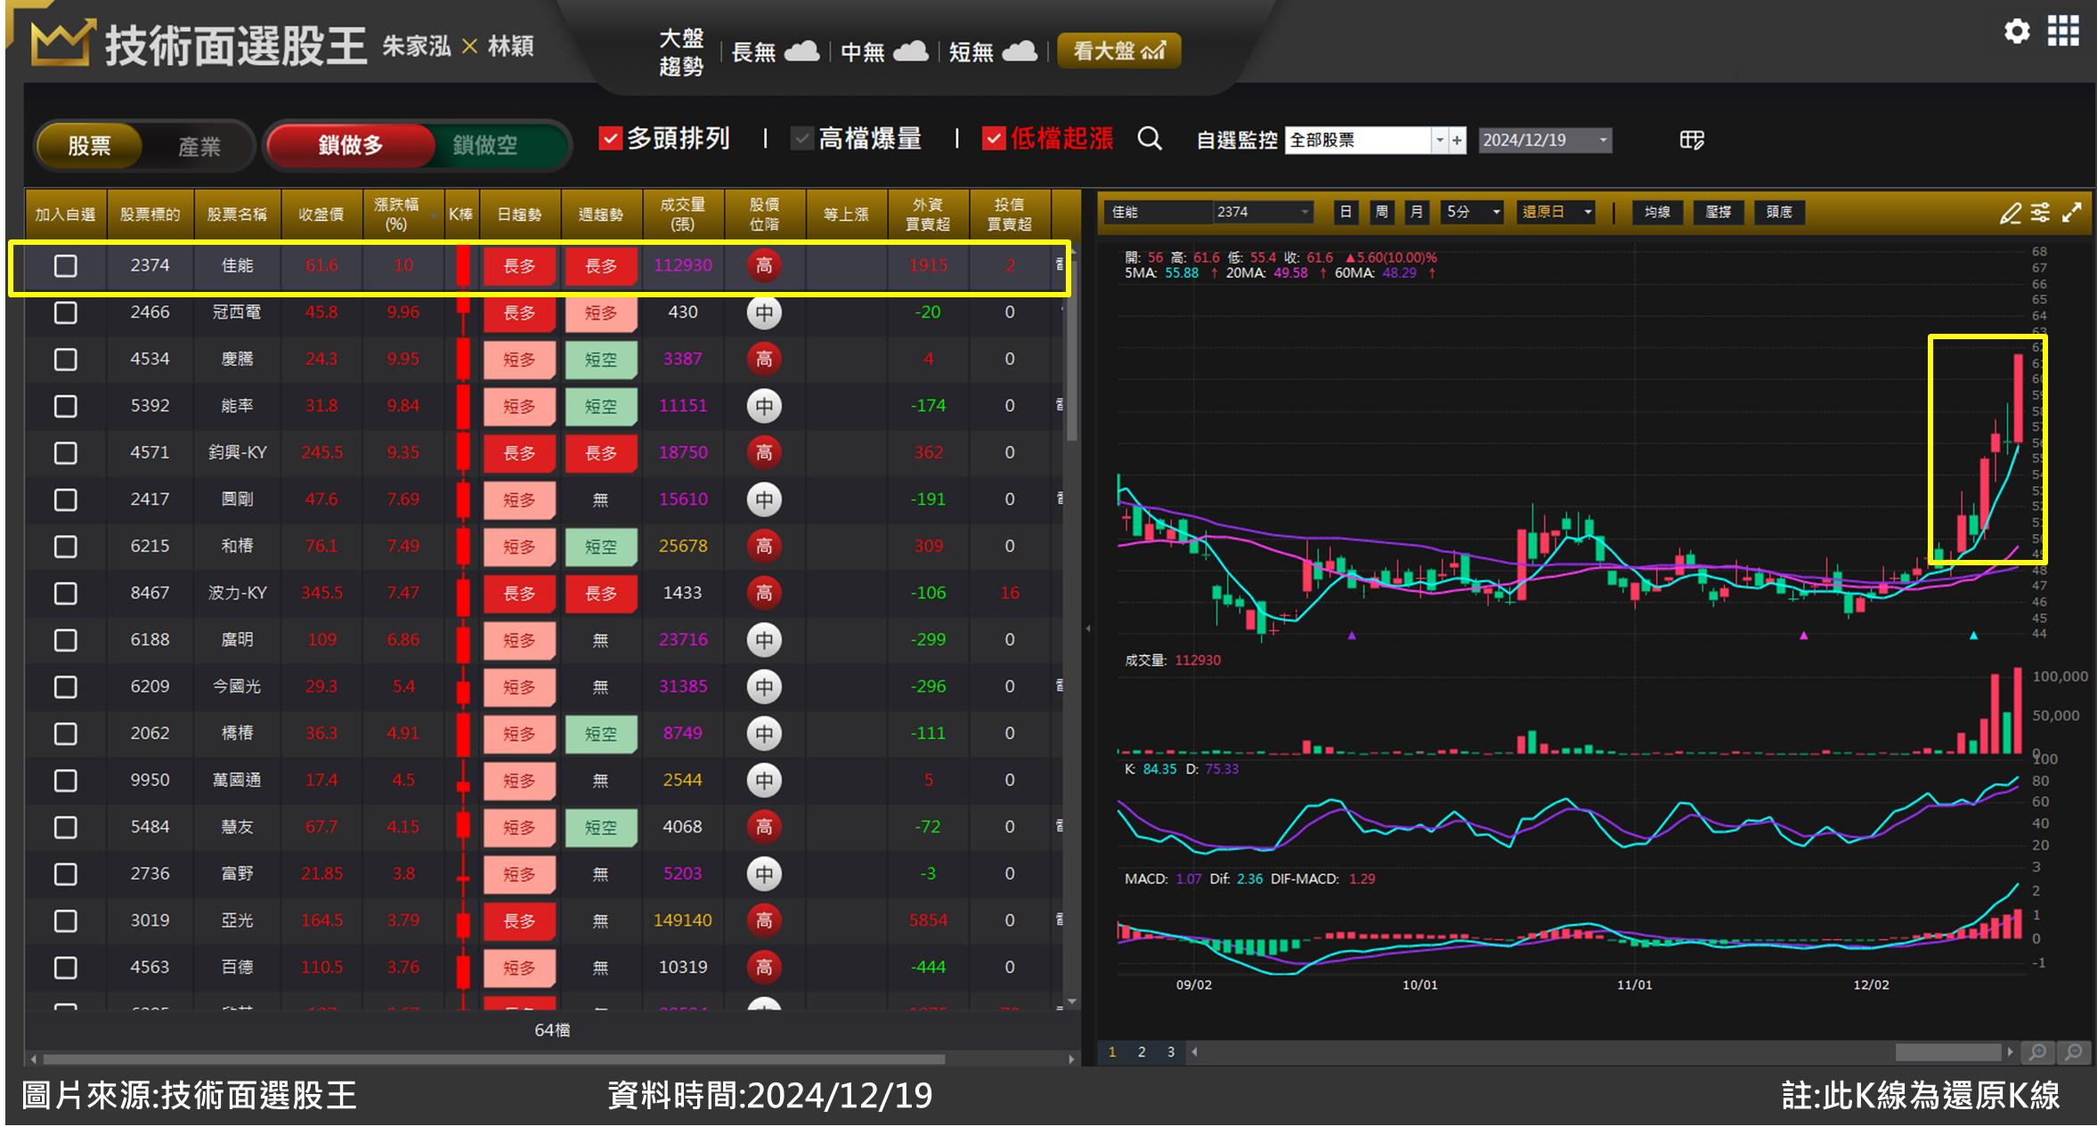Toggle the 低檔起漲 checkbox

pos(994,139)
